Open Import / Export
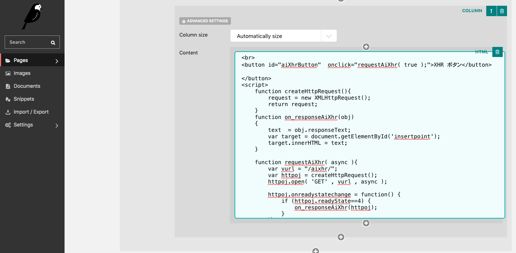516x253 pixels. click(x=32, y=112)
